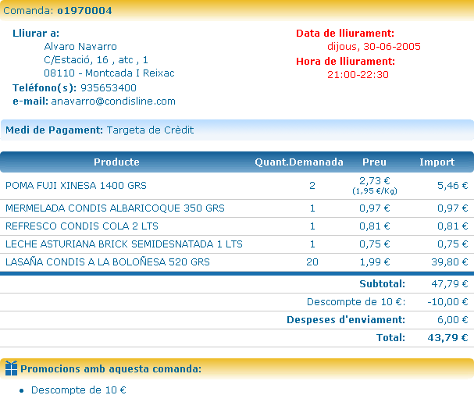Select the bulleted Descompte de 10 € promotion

[x=78, y=390]
